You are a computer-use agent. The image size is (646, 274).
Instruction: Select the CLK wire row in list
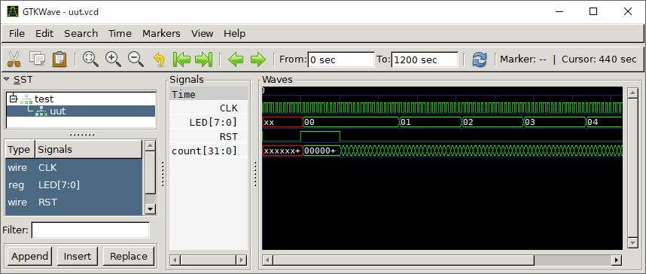tap(74, 168)
